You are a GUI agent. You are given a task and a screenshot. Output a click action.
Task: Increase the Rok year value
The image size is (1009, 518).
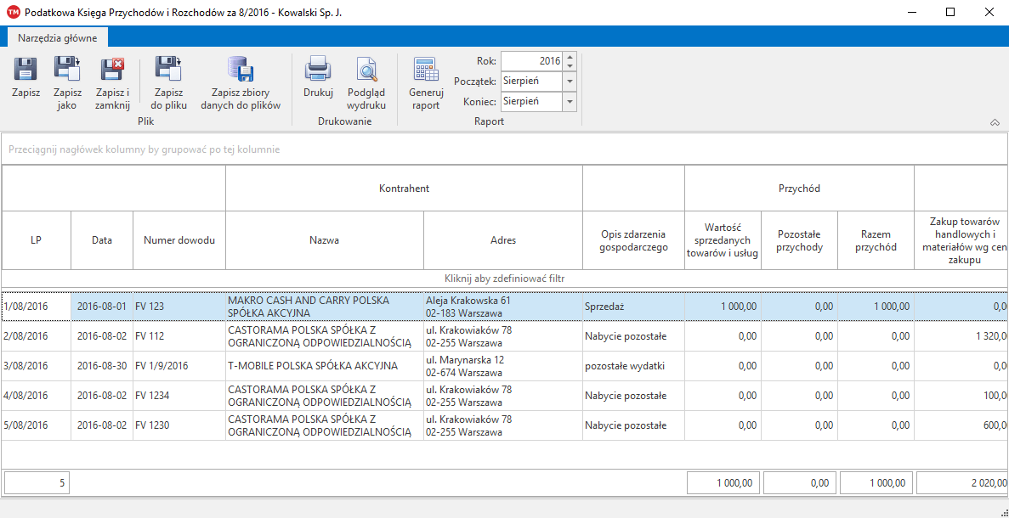570,57
